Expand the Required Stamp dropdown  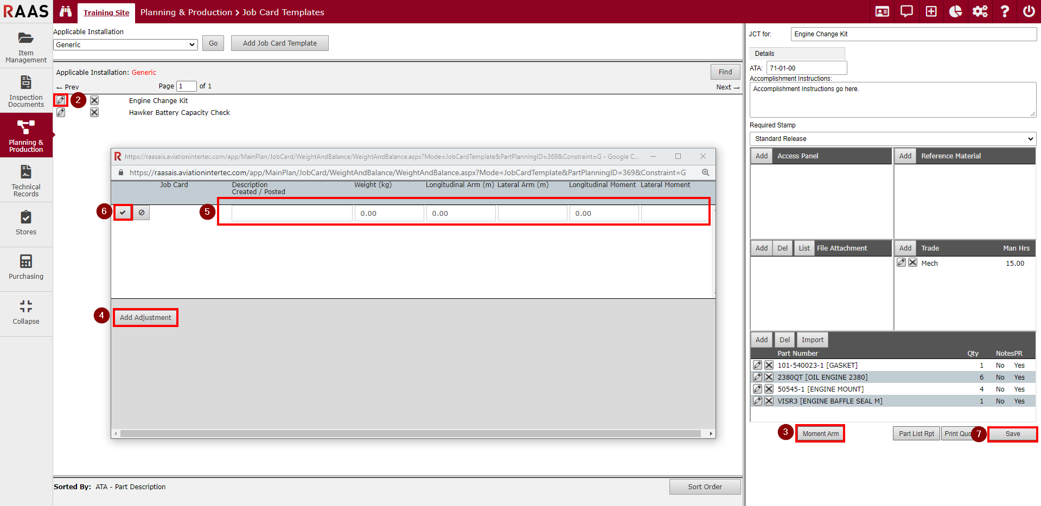click(892, 139)
